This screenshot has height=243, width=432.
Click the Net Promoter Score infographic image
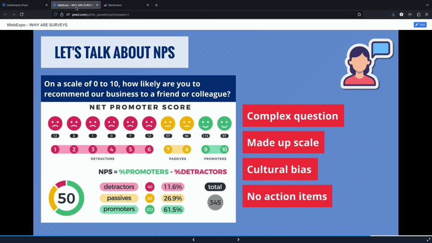138,162
